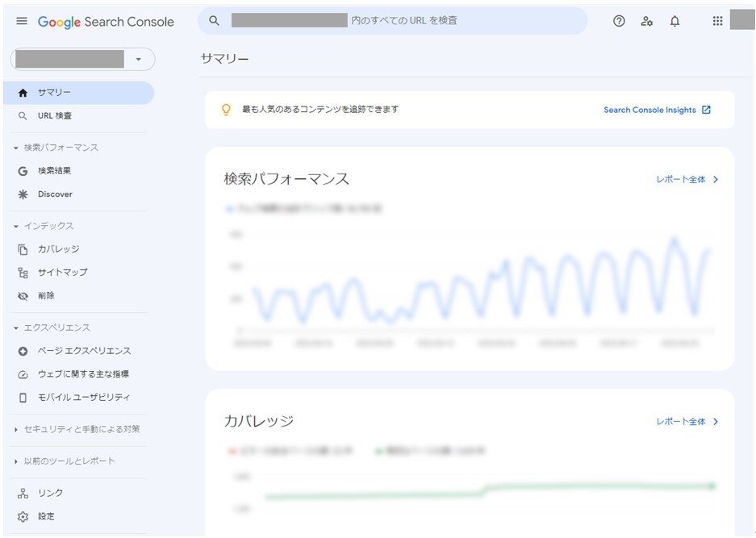Open レポート全体 for 検索パフォーマンス
This screenshot has height=538, width=756.
[687, 180]
